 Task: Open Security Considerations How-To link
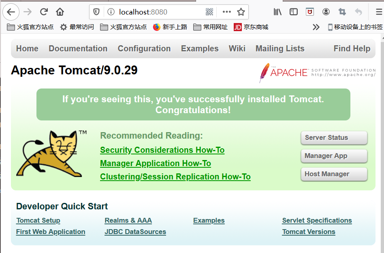pos(162,150)
